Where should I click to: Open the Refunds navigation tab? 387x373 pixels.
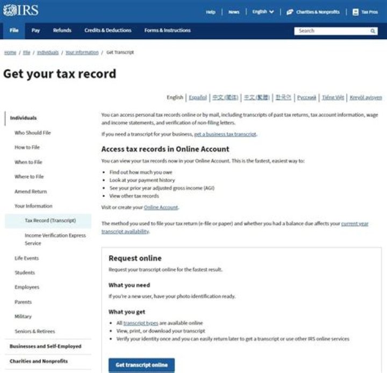pyautogui.click(x=62, y=31)
